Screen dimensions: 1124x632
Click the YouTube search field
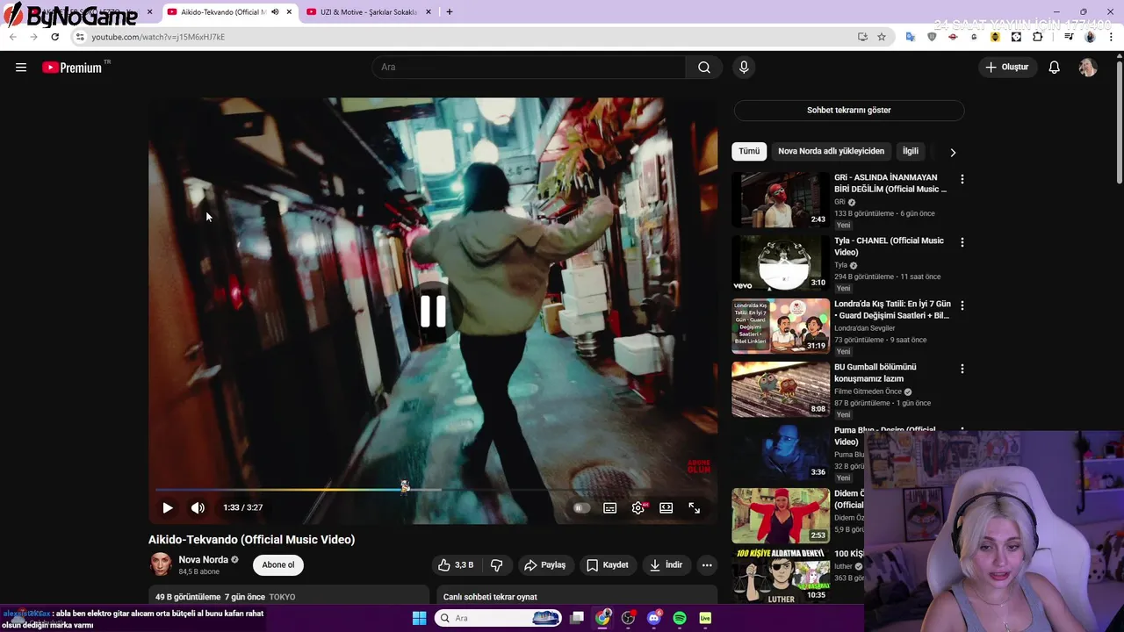pos(530,68)
